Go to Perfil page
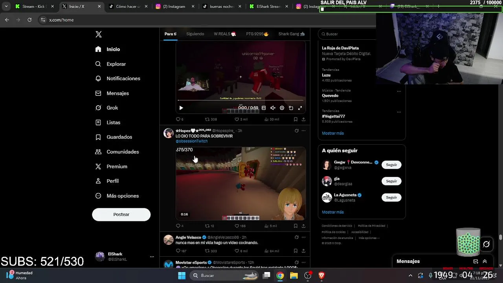 point(107,181)
